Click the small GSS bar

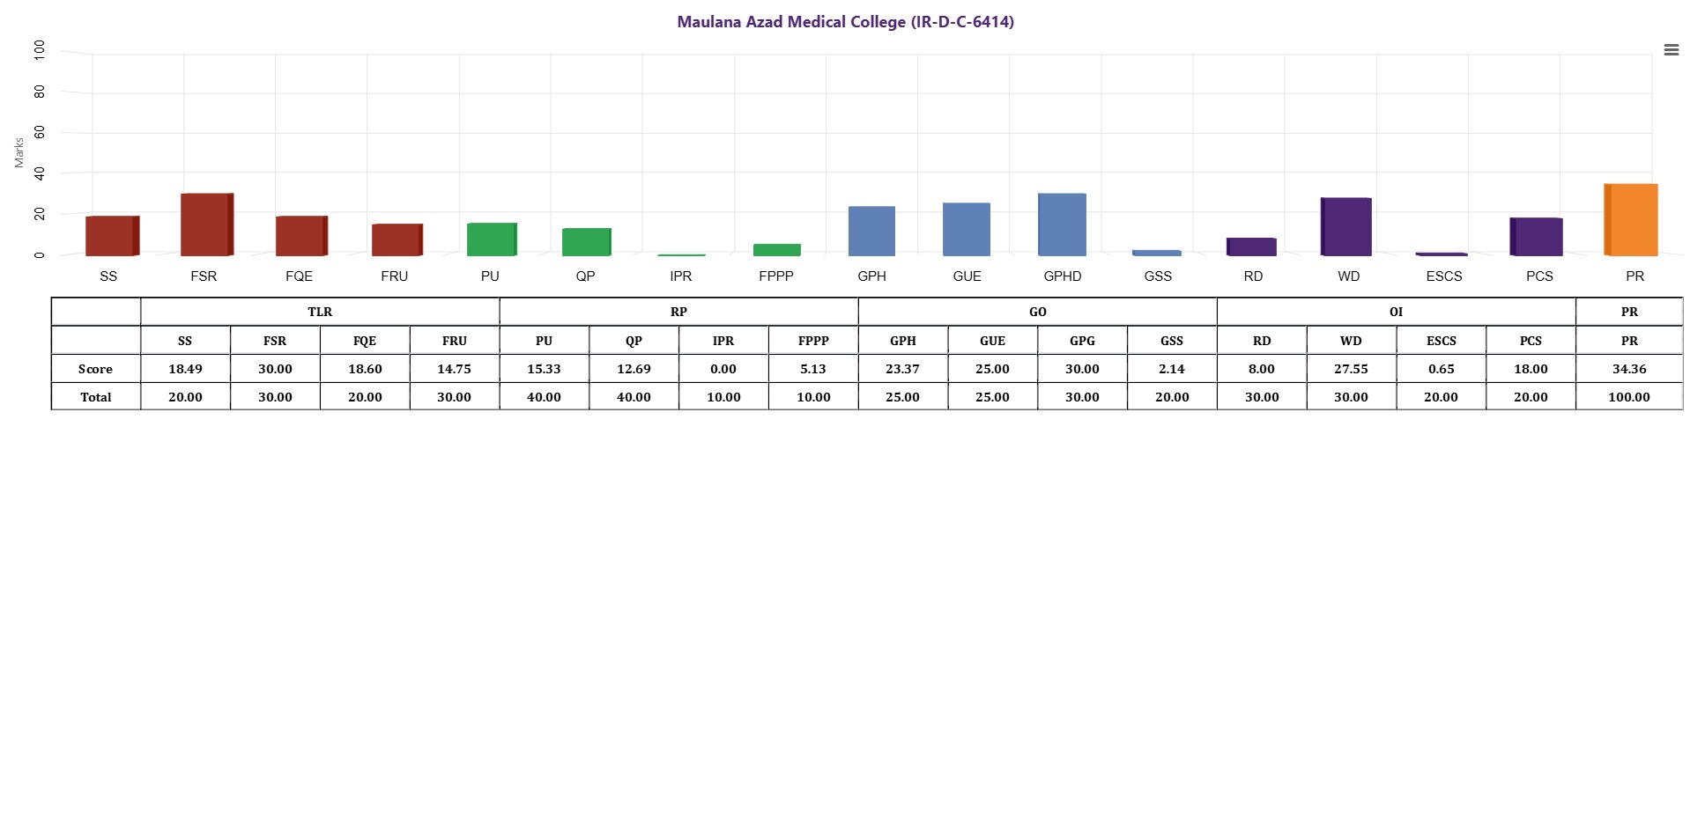(x=1157, y=253)
